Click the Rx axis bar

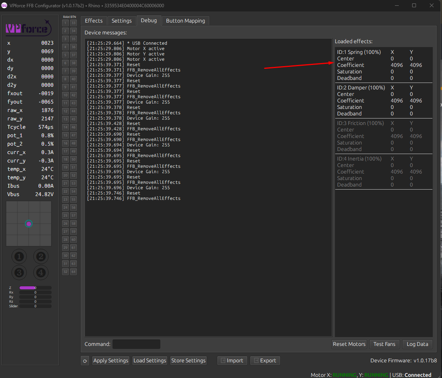click(35, 292)
